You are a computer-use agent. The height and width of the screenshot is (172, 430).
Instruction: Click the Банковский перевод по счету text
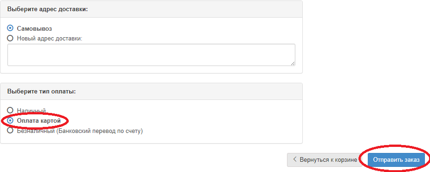[96, 131]
